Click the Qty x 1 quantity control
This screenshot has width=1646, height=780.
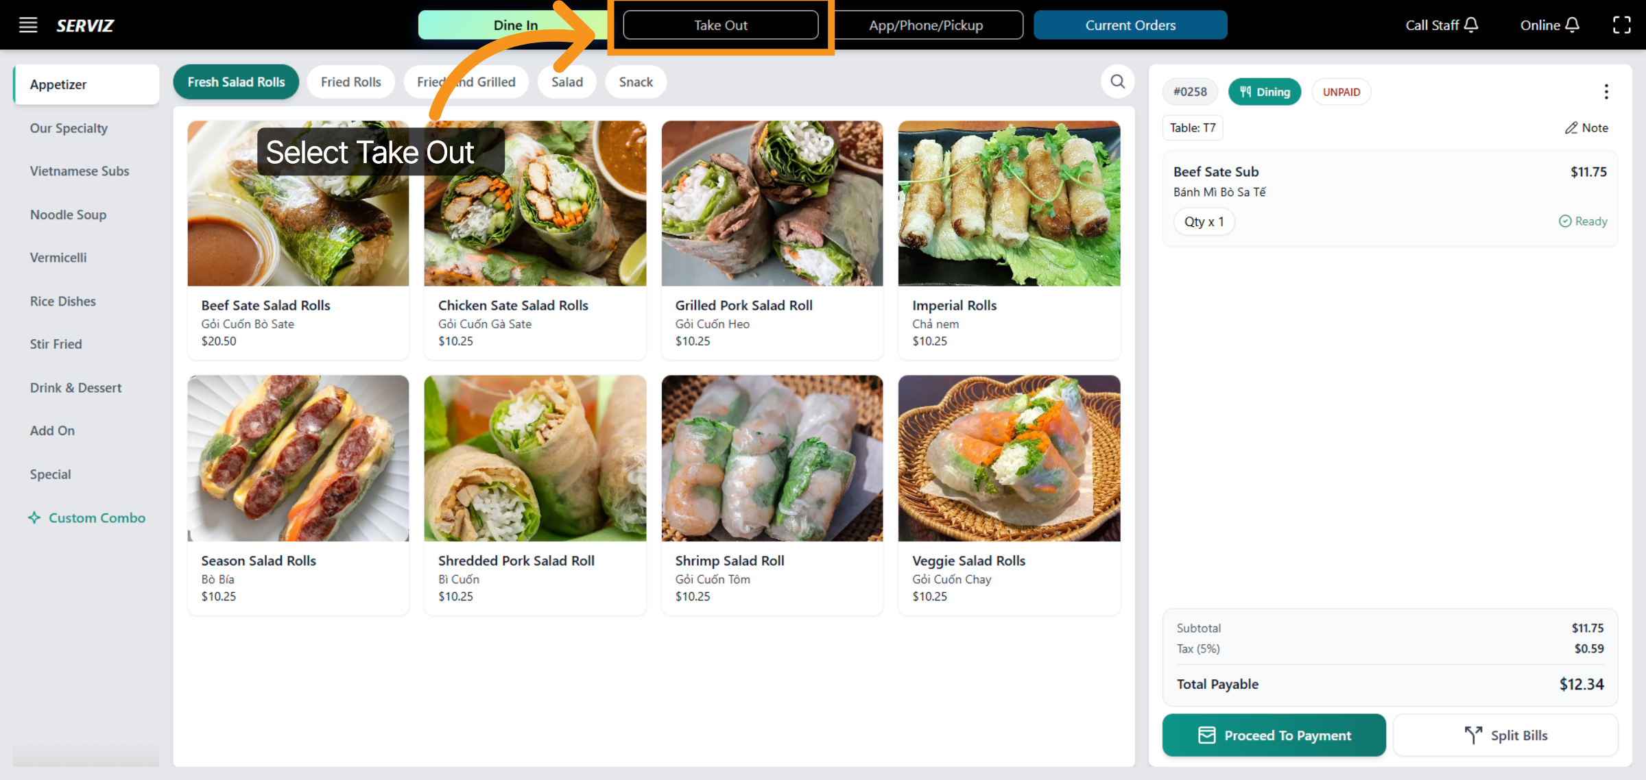coord(1204,221)
